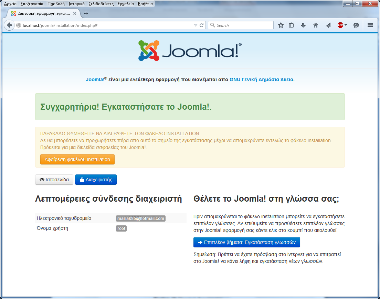Bookmark this page with the star icon
Screen dimensions: 380x299
pyautogui.click(x=281, y=25)
